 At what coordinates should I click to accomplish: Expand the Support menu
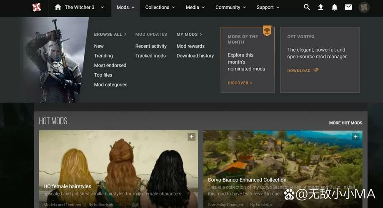pyautogui.click(x=268, y=7)
